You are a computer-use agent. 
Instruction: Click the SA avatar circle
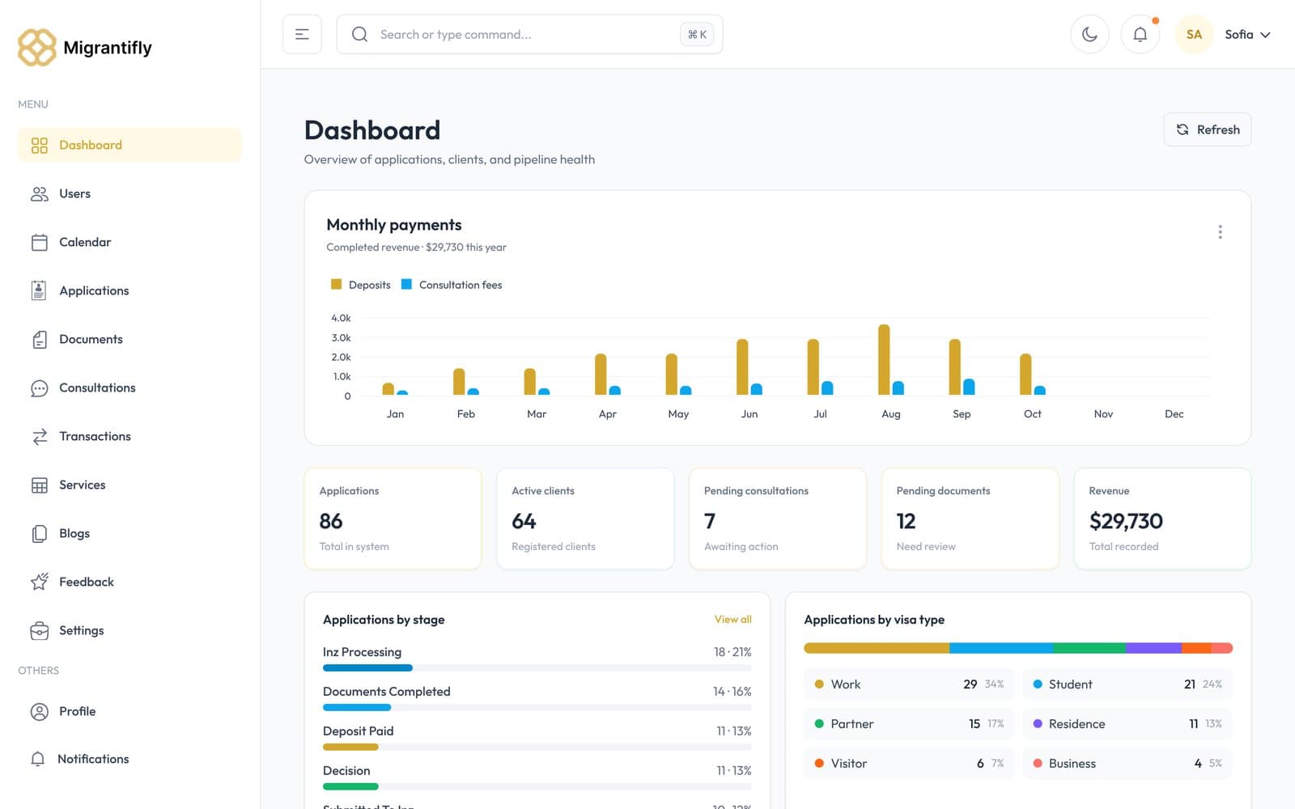pyautogui.click(x=1194, y=34)
